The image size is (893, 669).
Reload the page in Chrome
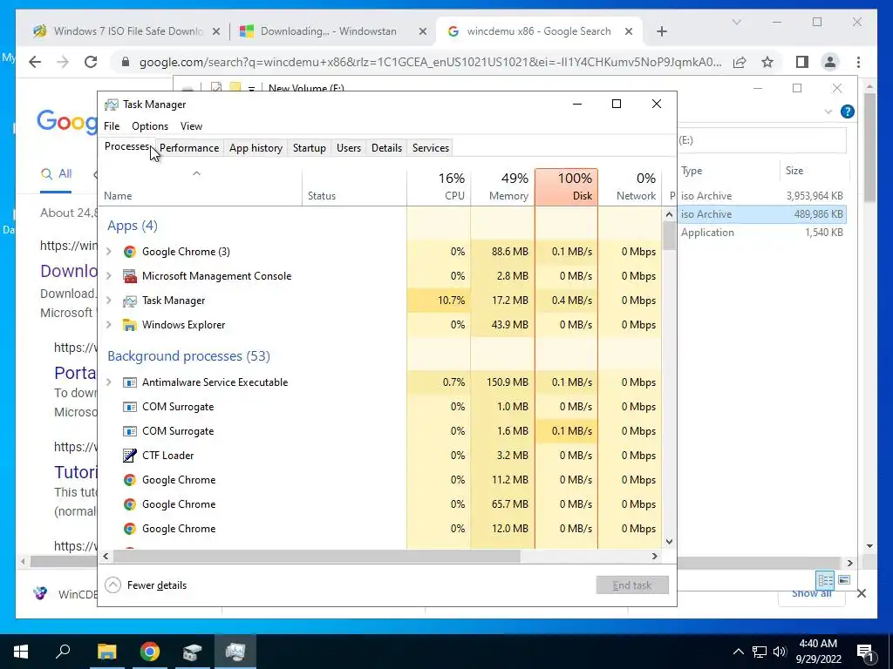pos(91,62)
